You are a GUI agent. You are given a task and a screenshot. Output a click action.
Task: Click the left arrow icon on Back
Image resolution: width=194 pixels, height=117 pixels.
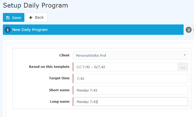tap(31, 18)
